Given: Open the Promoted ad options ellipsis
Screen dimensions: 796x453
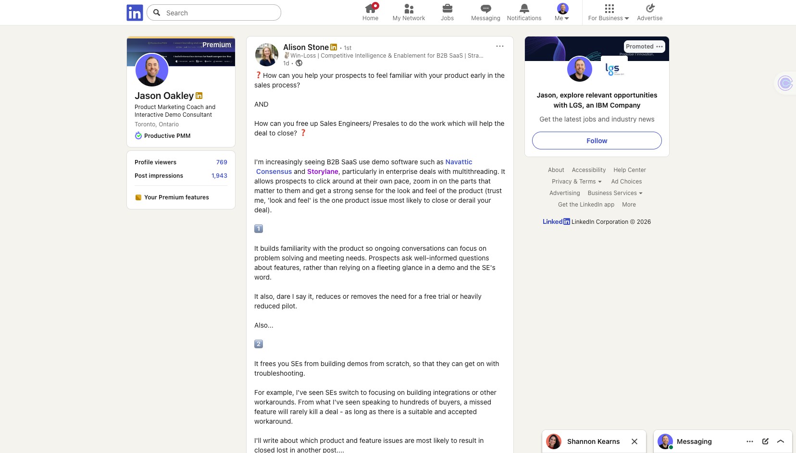Looking at the screenshot, I should (x=659, y=47).
